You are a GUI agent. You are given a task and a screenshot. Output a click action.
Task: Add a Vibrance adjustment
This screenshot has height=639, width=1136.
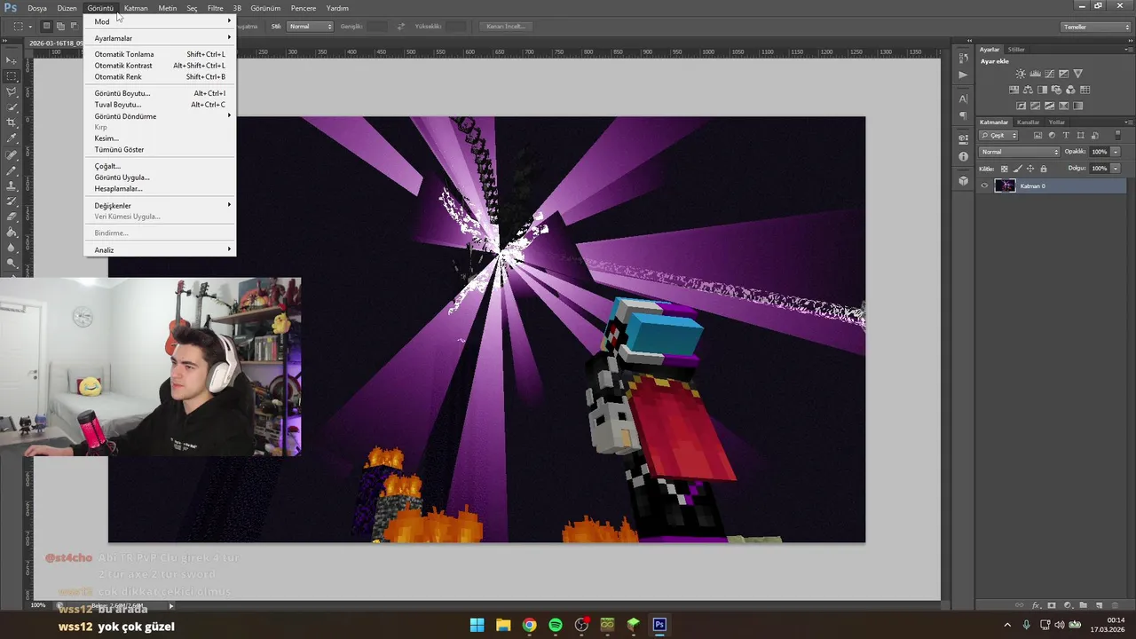click(x=1077, y=74)
